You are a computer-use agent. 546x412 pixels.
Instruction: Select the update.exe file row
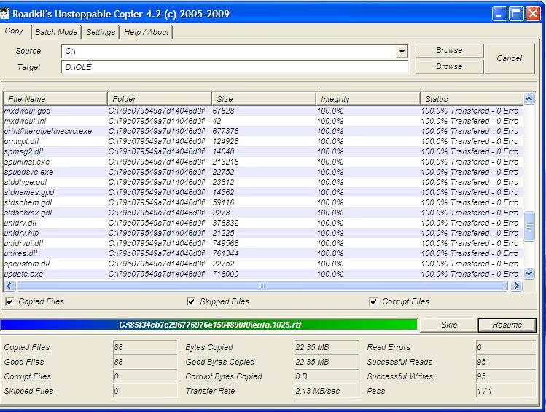point(263,274)
